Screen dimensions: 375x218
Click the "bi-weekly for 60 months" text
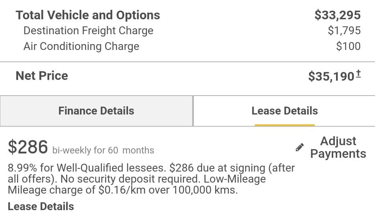click(x=103, y=150)
